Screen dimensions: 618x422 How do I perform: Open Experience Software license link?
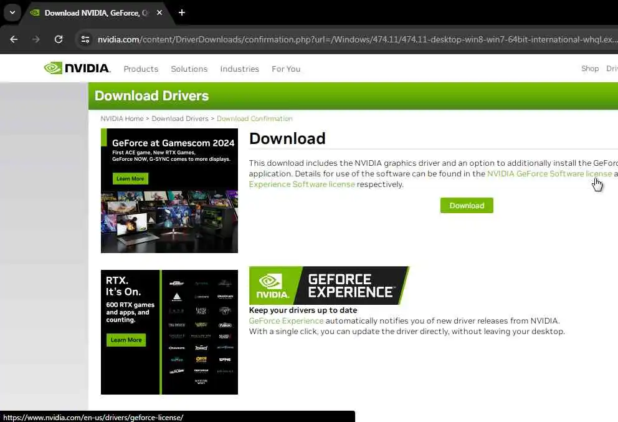[x=302, y=184]
